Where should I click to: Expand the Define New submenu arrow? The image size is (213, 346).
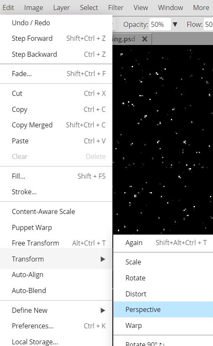[x=103, y=310]
